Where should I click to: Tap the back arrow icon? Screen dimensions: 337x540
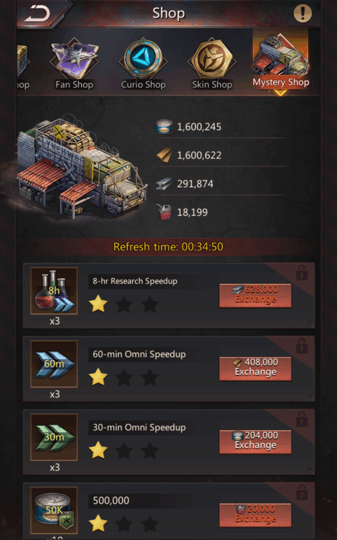tap(37, 13)
